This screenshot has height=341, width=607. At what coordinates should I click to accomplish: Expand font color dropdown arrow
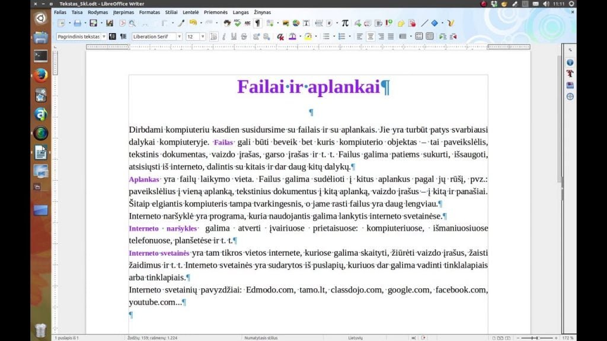tap(300, 37)
